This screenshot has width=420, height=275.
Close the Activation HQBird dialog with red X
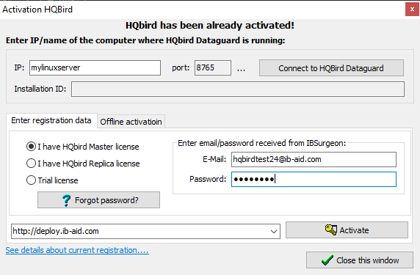(412, 10)
